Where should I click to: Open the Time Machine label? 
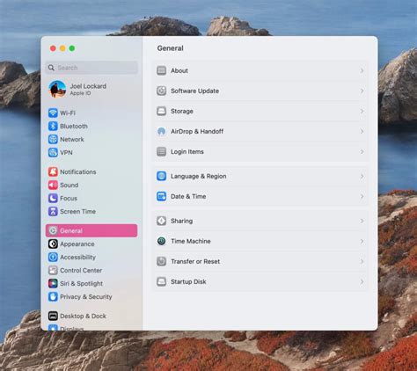191,241
